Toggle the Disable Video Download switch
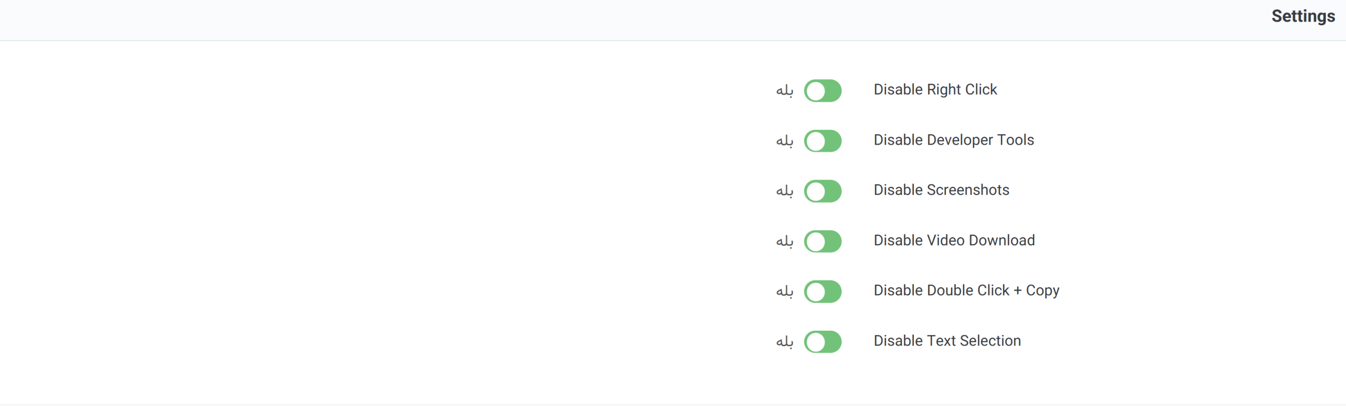Viewport: 1346px width, 406px height. [823, 241]
